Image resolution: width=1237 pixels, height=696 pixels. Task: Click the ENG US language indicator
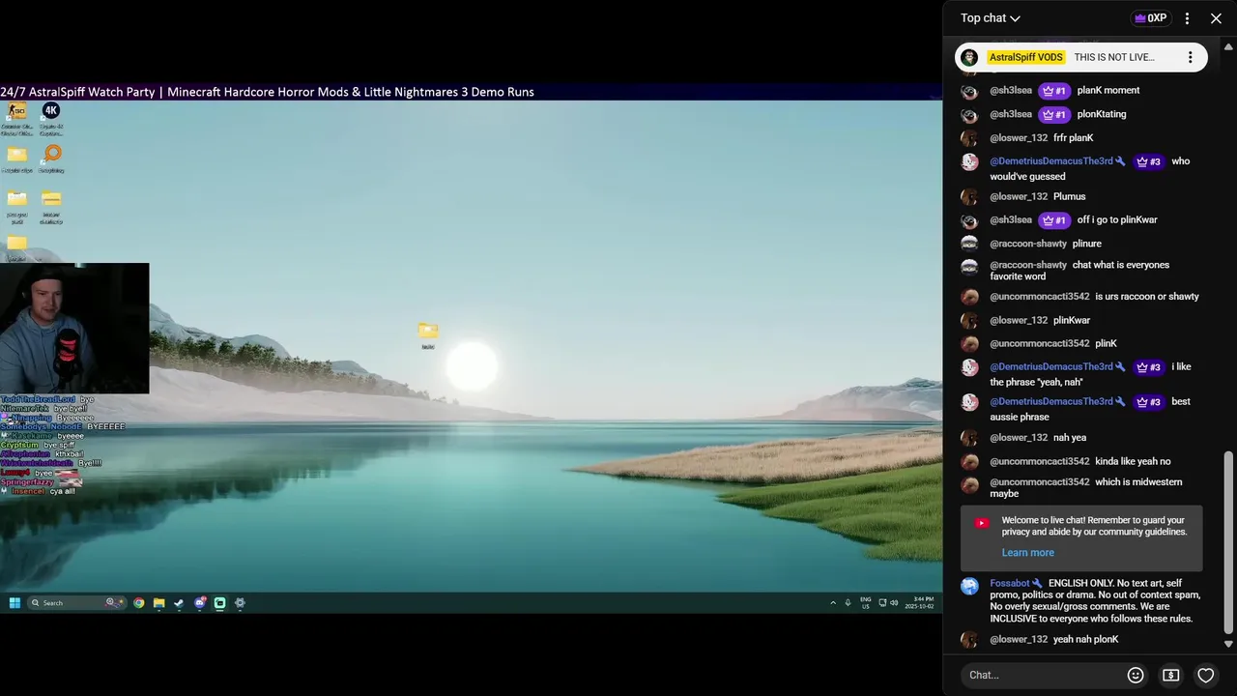(866, 603)
